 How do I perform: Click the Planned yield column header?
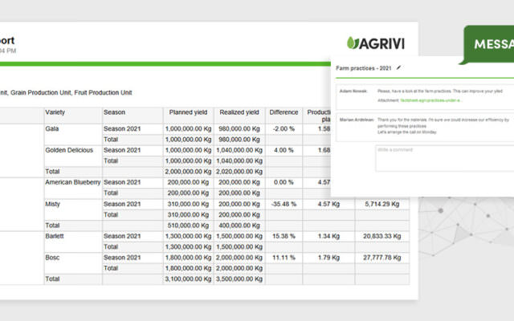coord(188,112)
